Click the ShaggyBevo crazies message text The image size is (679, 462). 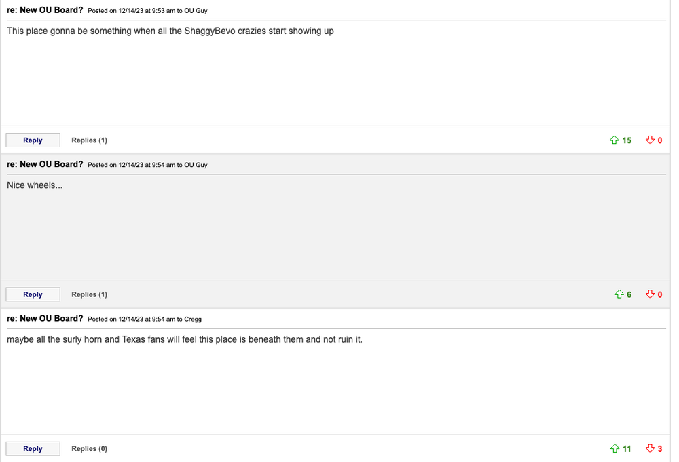tap(170, 31)
